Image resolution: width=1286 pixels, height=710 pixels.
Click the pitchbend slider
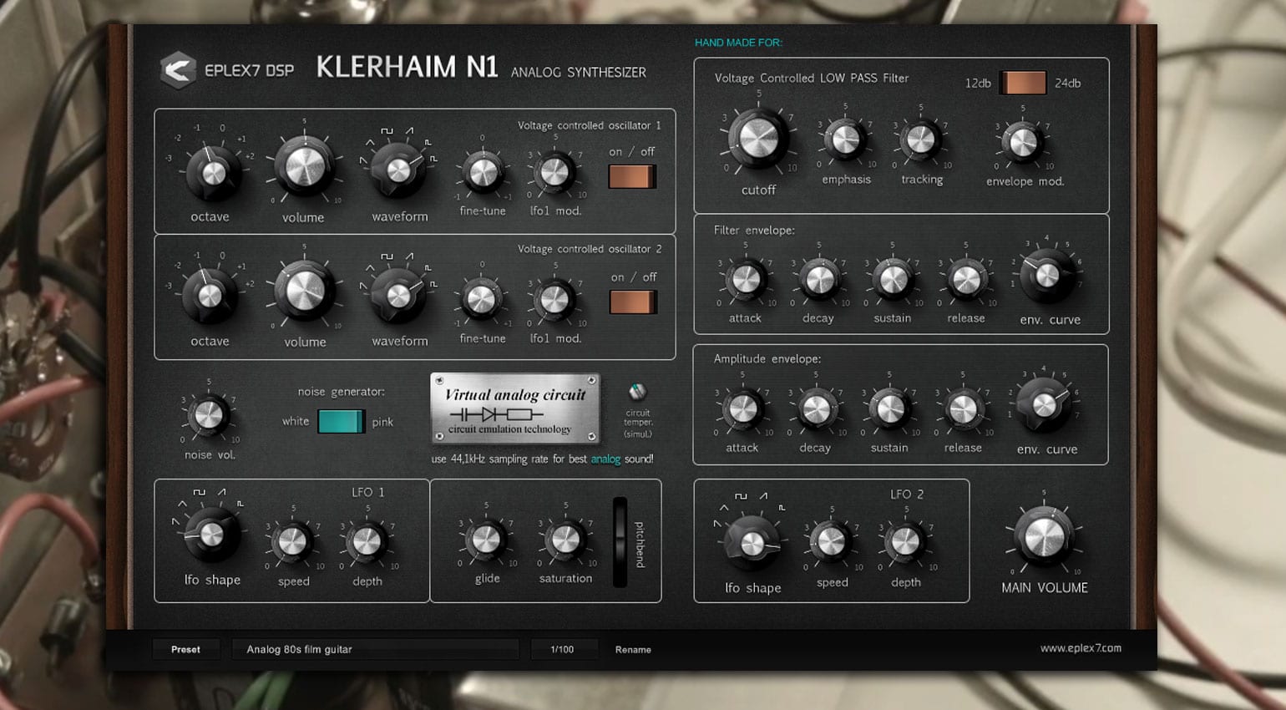(x=620, y=542)
